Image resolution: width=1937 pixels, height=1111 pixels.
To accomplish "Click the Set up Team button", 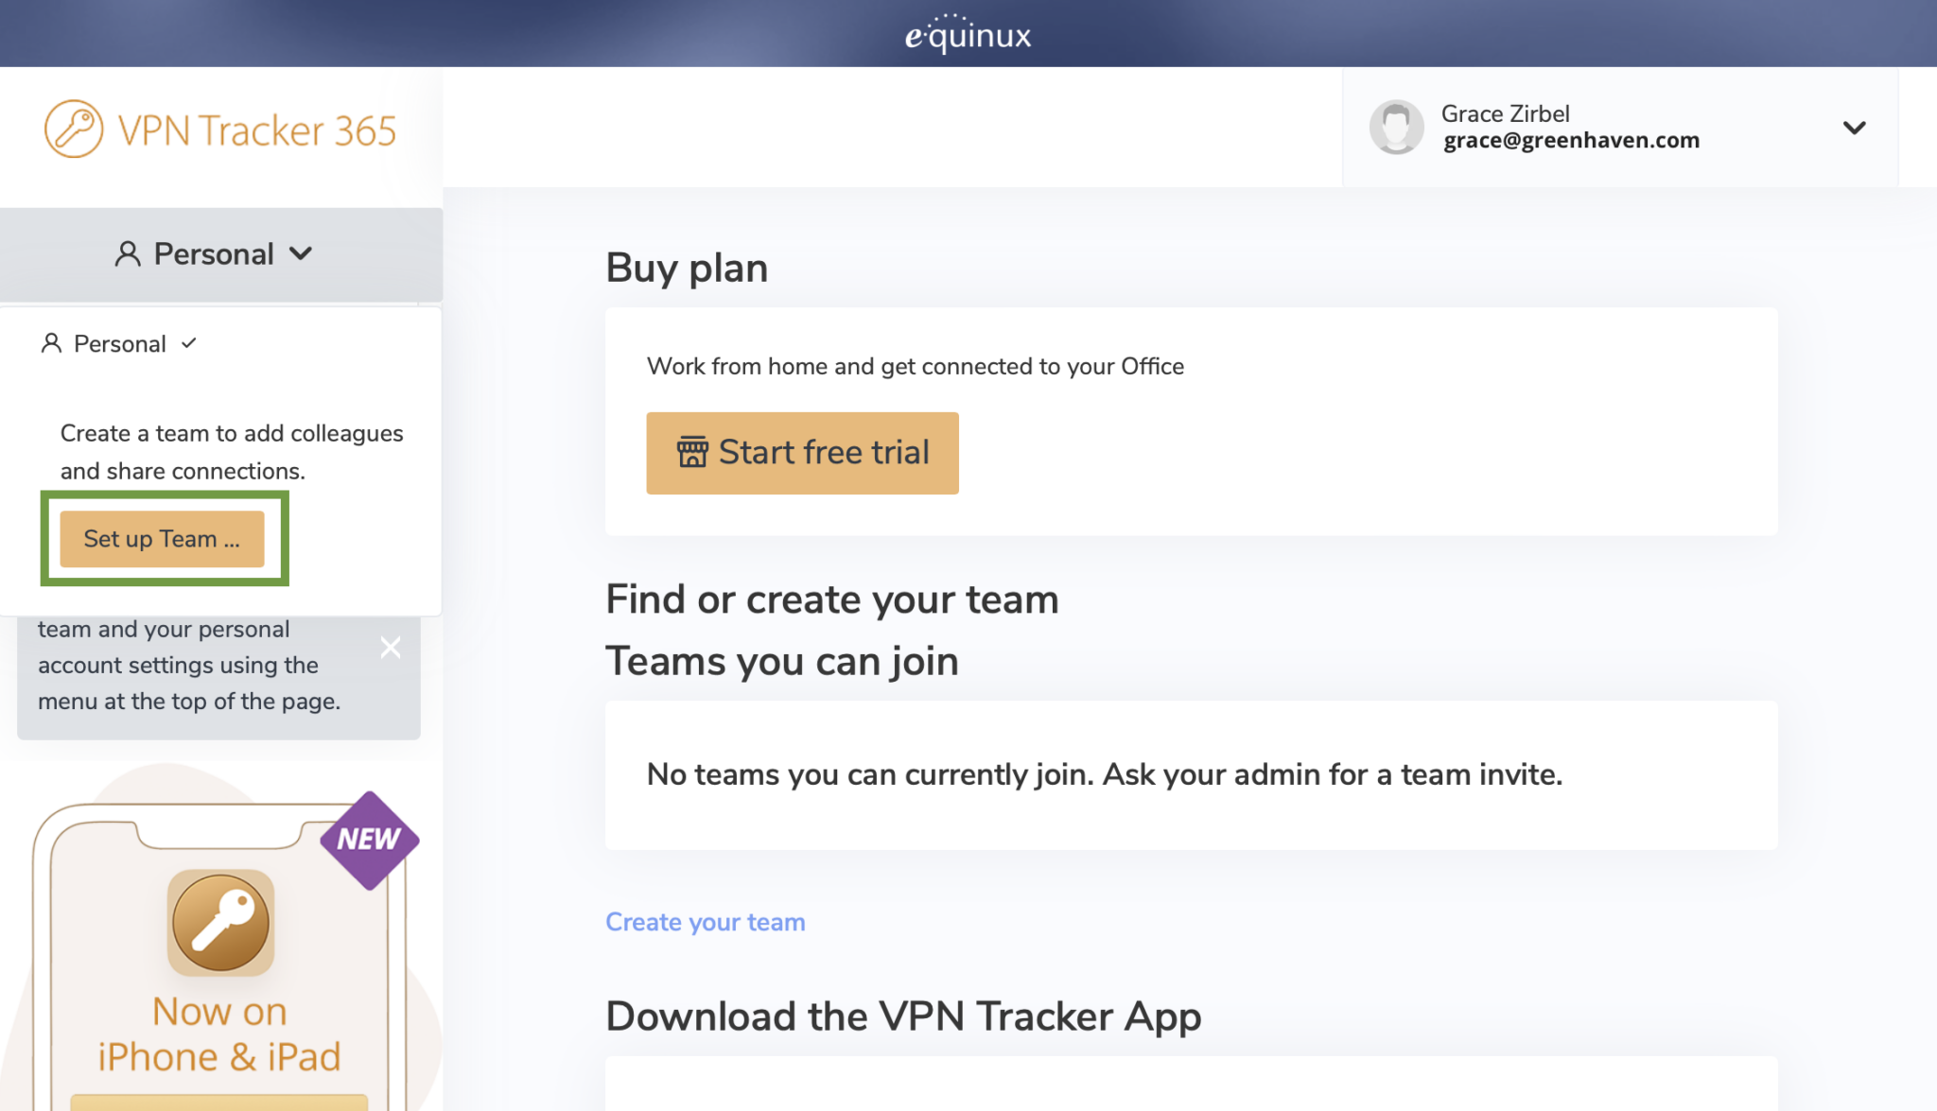I will 162,539.
